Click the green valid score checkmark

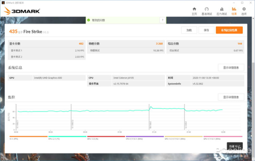pos(89,20)
